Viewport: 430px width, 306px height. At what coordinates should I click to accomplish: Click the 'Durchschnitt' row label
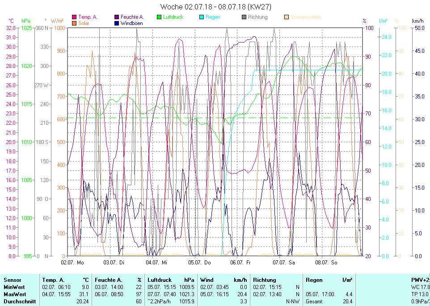point(20,302)
